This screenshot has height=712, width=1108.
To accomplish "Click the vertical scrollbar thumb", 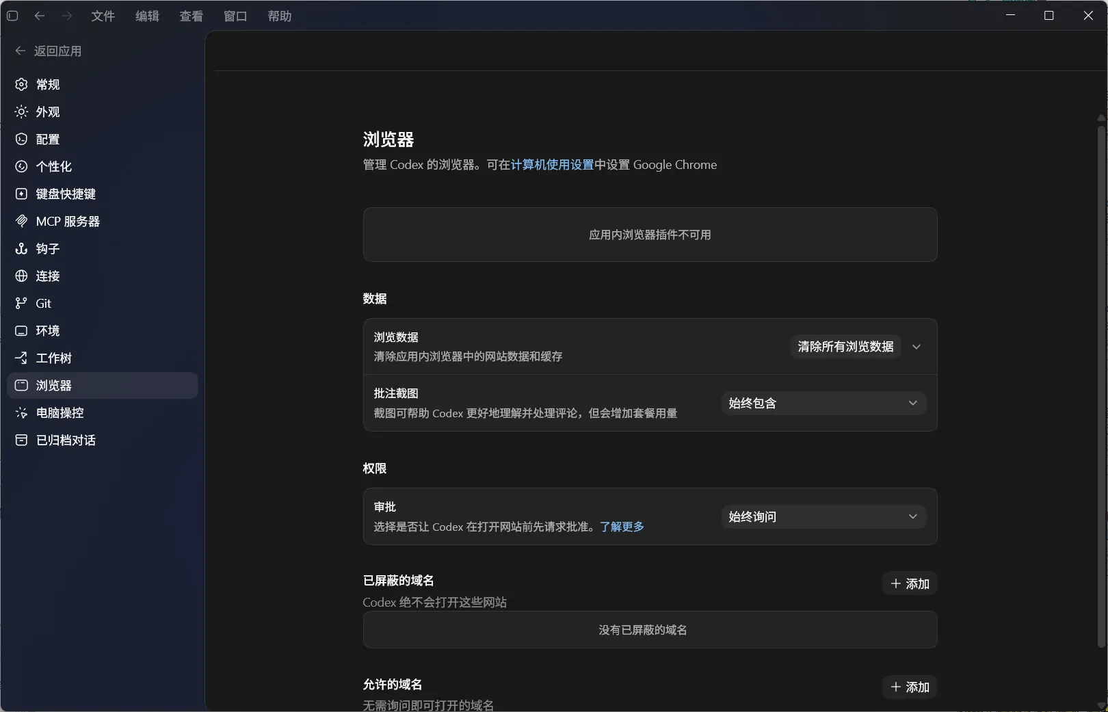I will click(1101, 386).
